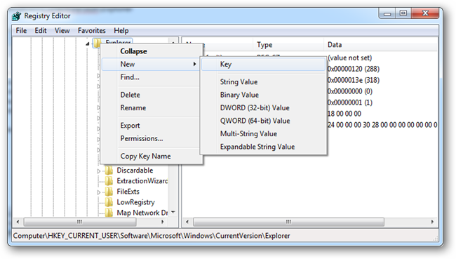Click the (value not set) data cell

pos(349,58)
